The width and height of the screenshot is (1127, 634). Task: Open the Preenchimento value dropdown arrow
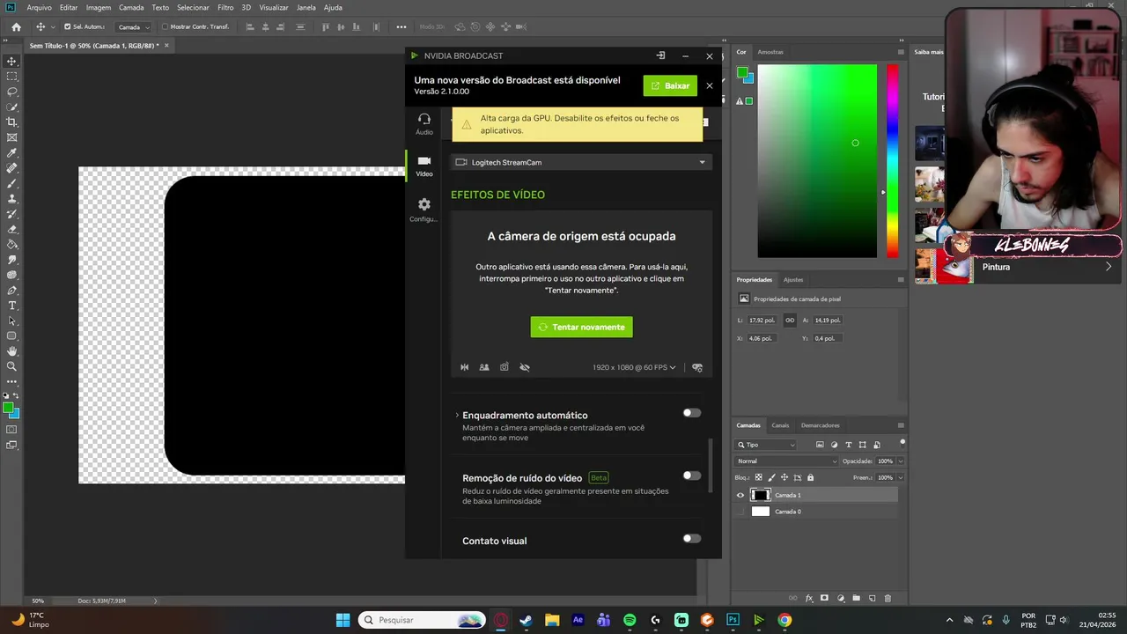pos(900,477)
